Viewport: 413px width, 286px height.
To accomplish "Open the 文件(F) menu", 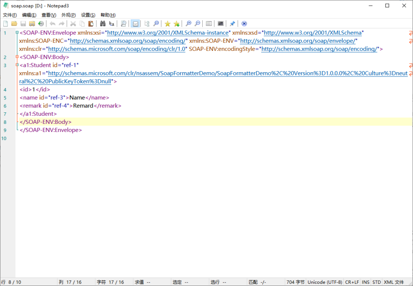I will (10, 15).
